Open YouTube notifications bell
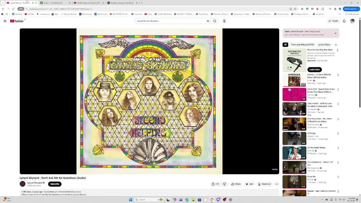 pos(344,21)
